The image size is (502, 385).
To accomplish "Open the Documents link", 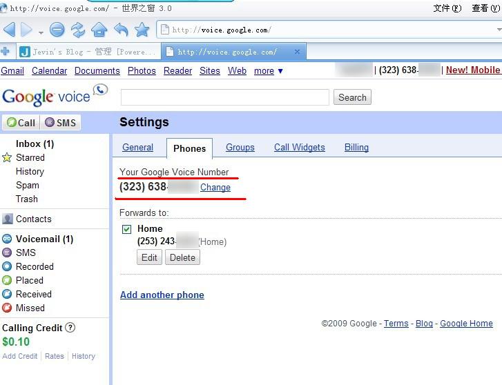I will [x=97, y=71].
